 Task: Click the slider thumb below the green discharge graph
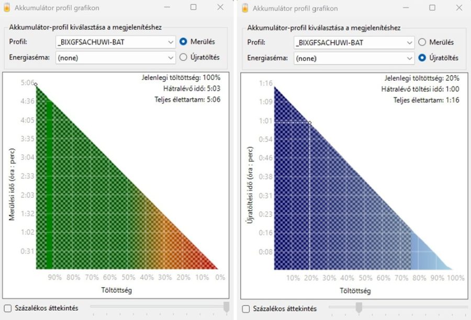pyautogui.click(x=227, y=307)
